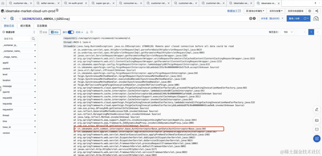Copy the logstore name ideamake-market-cloud-um-prod
The height and width of the screenshot is (156, 322).
point(57,10)
